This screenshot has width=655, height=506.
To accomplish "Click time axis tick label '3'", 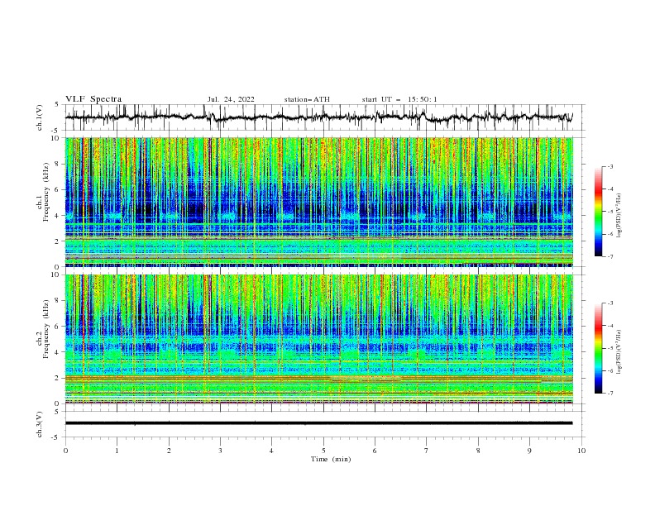I will click(x=220, y=451).
